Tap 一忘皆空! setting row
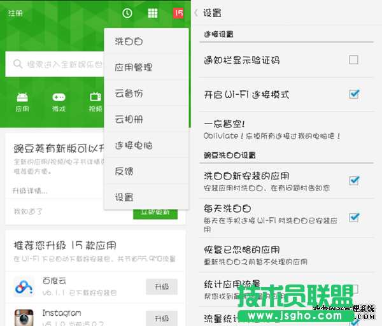The height and width of the screenshot is (326, 382). 286,130
